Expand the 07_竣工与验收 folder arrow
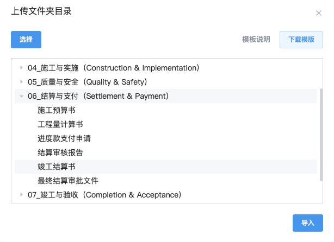 [21, 195]
